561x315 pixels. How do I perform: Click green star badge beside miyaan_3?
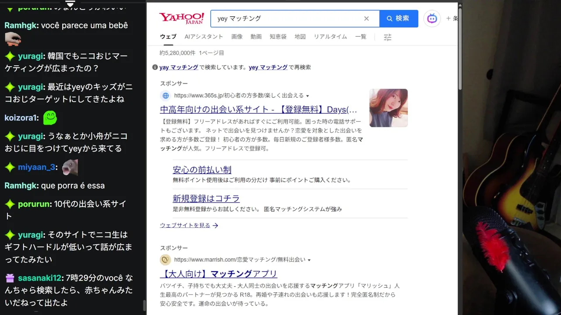pyautogui.click(x=10, y=167)
